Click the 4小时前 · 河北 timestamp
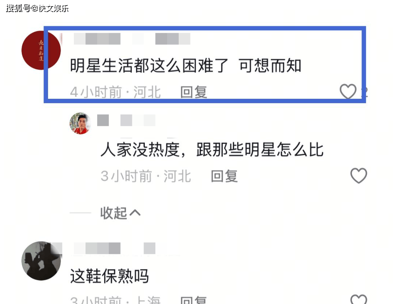Screen dimensions: 393x304 [115, 92]
